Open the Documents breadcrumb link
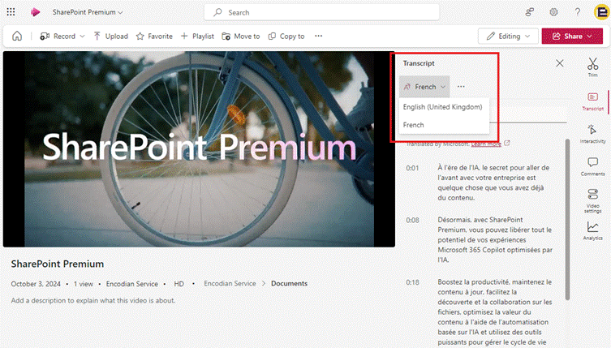Image resolution: width=611 pixels, height=348 pixels. coord(288,284)
